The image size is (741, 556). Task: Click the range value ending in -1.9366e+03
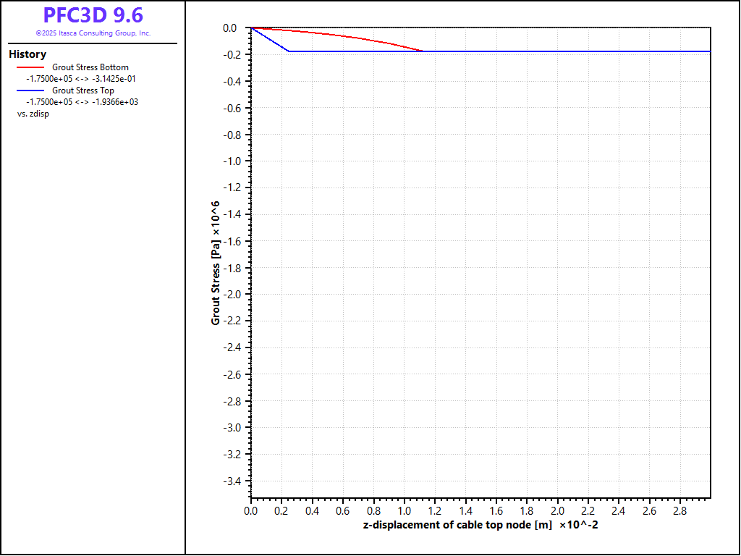(x=82, y=102)
